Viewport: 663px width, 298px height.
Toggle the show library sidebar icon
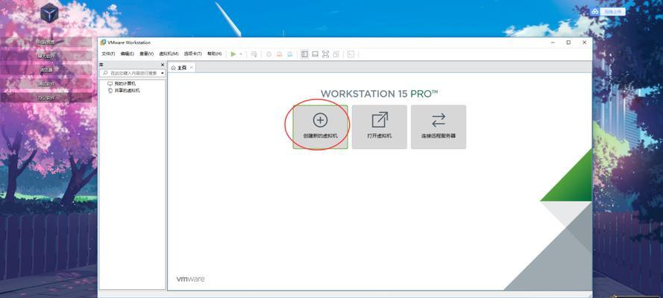click(304, 54)
